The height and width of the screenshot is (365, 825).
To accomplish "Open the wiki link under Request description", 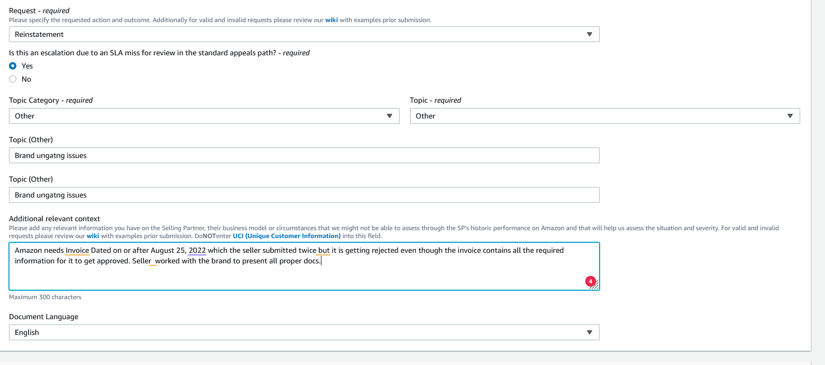I will tap(331, 20).
